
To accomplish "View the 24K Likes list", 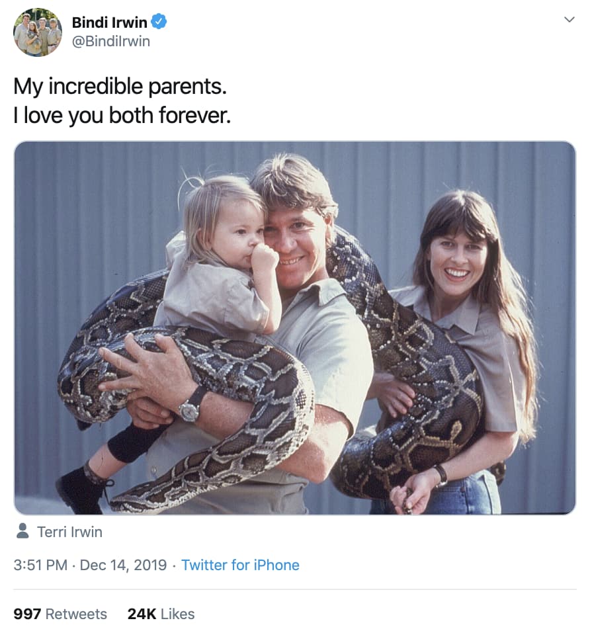I will tap(161, 614).
